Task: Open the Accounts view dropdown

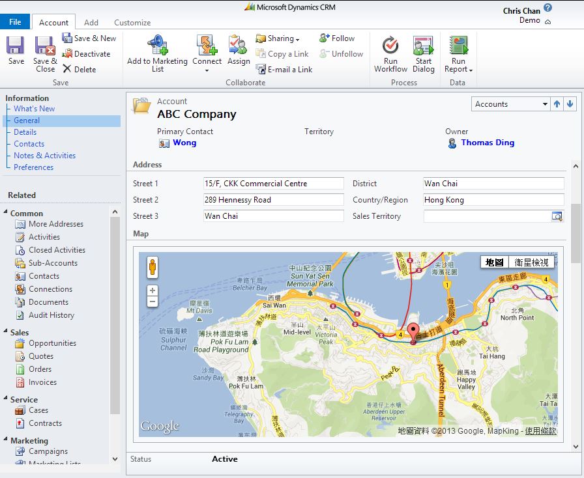Action: (545, 104)
